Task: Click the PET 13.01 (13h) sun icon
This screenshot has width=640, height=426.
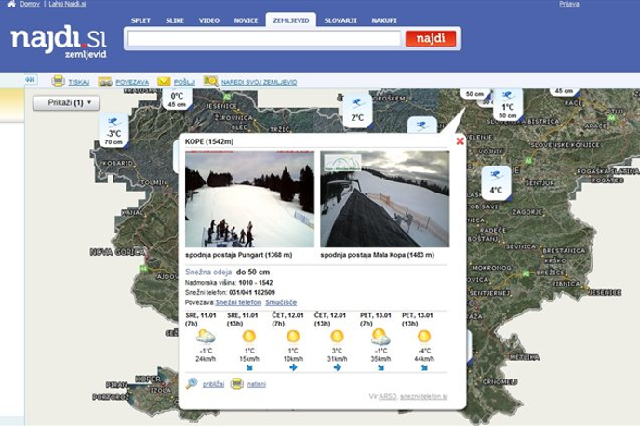Action: [424, 337]
